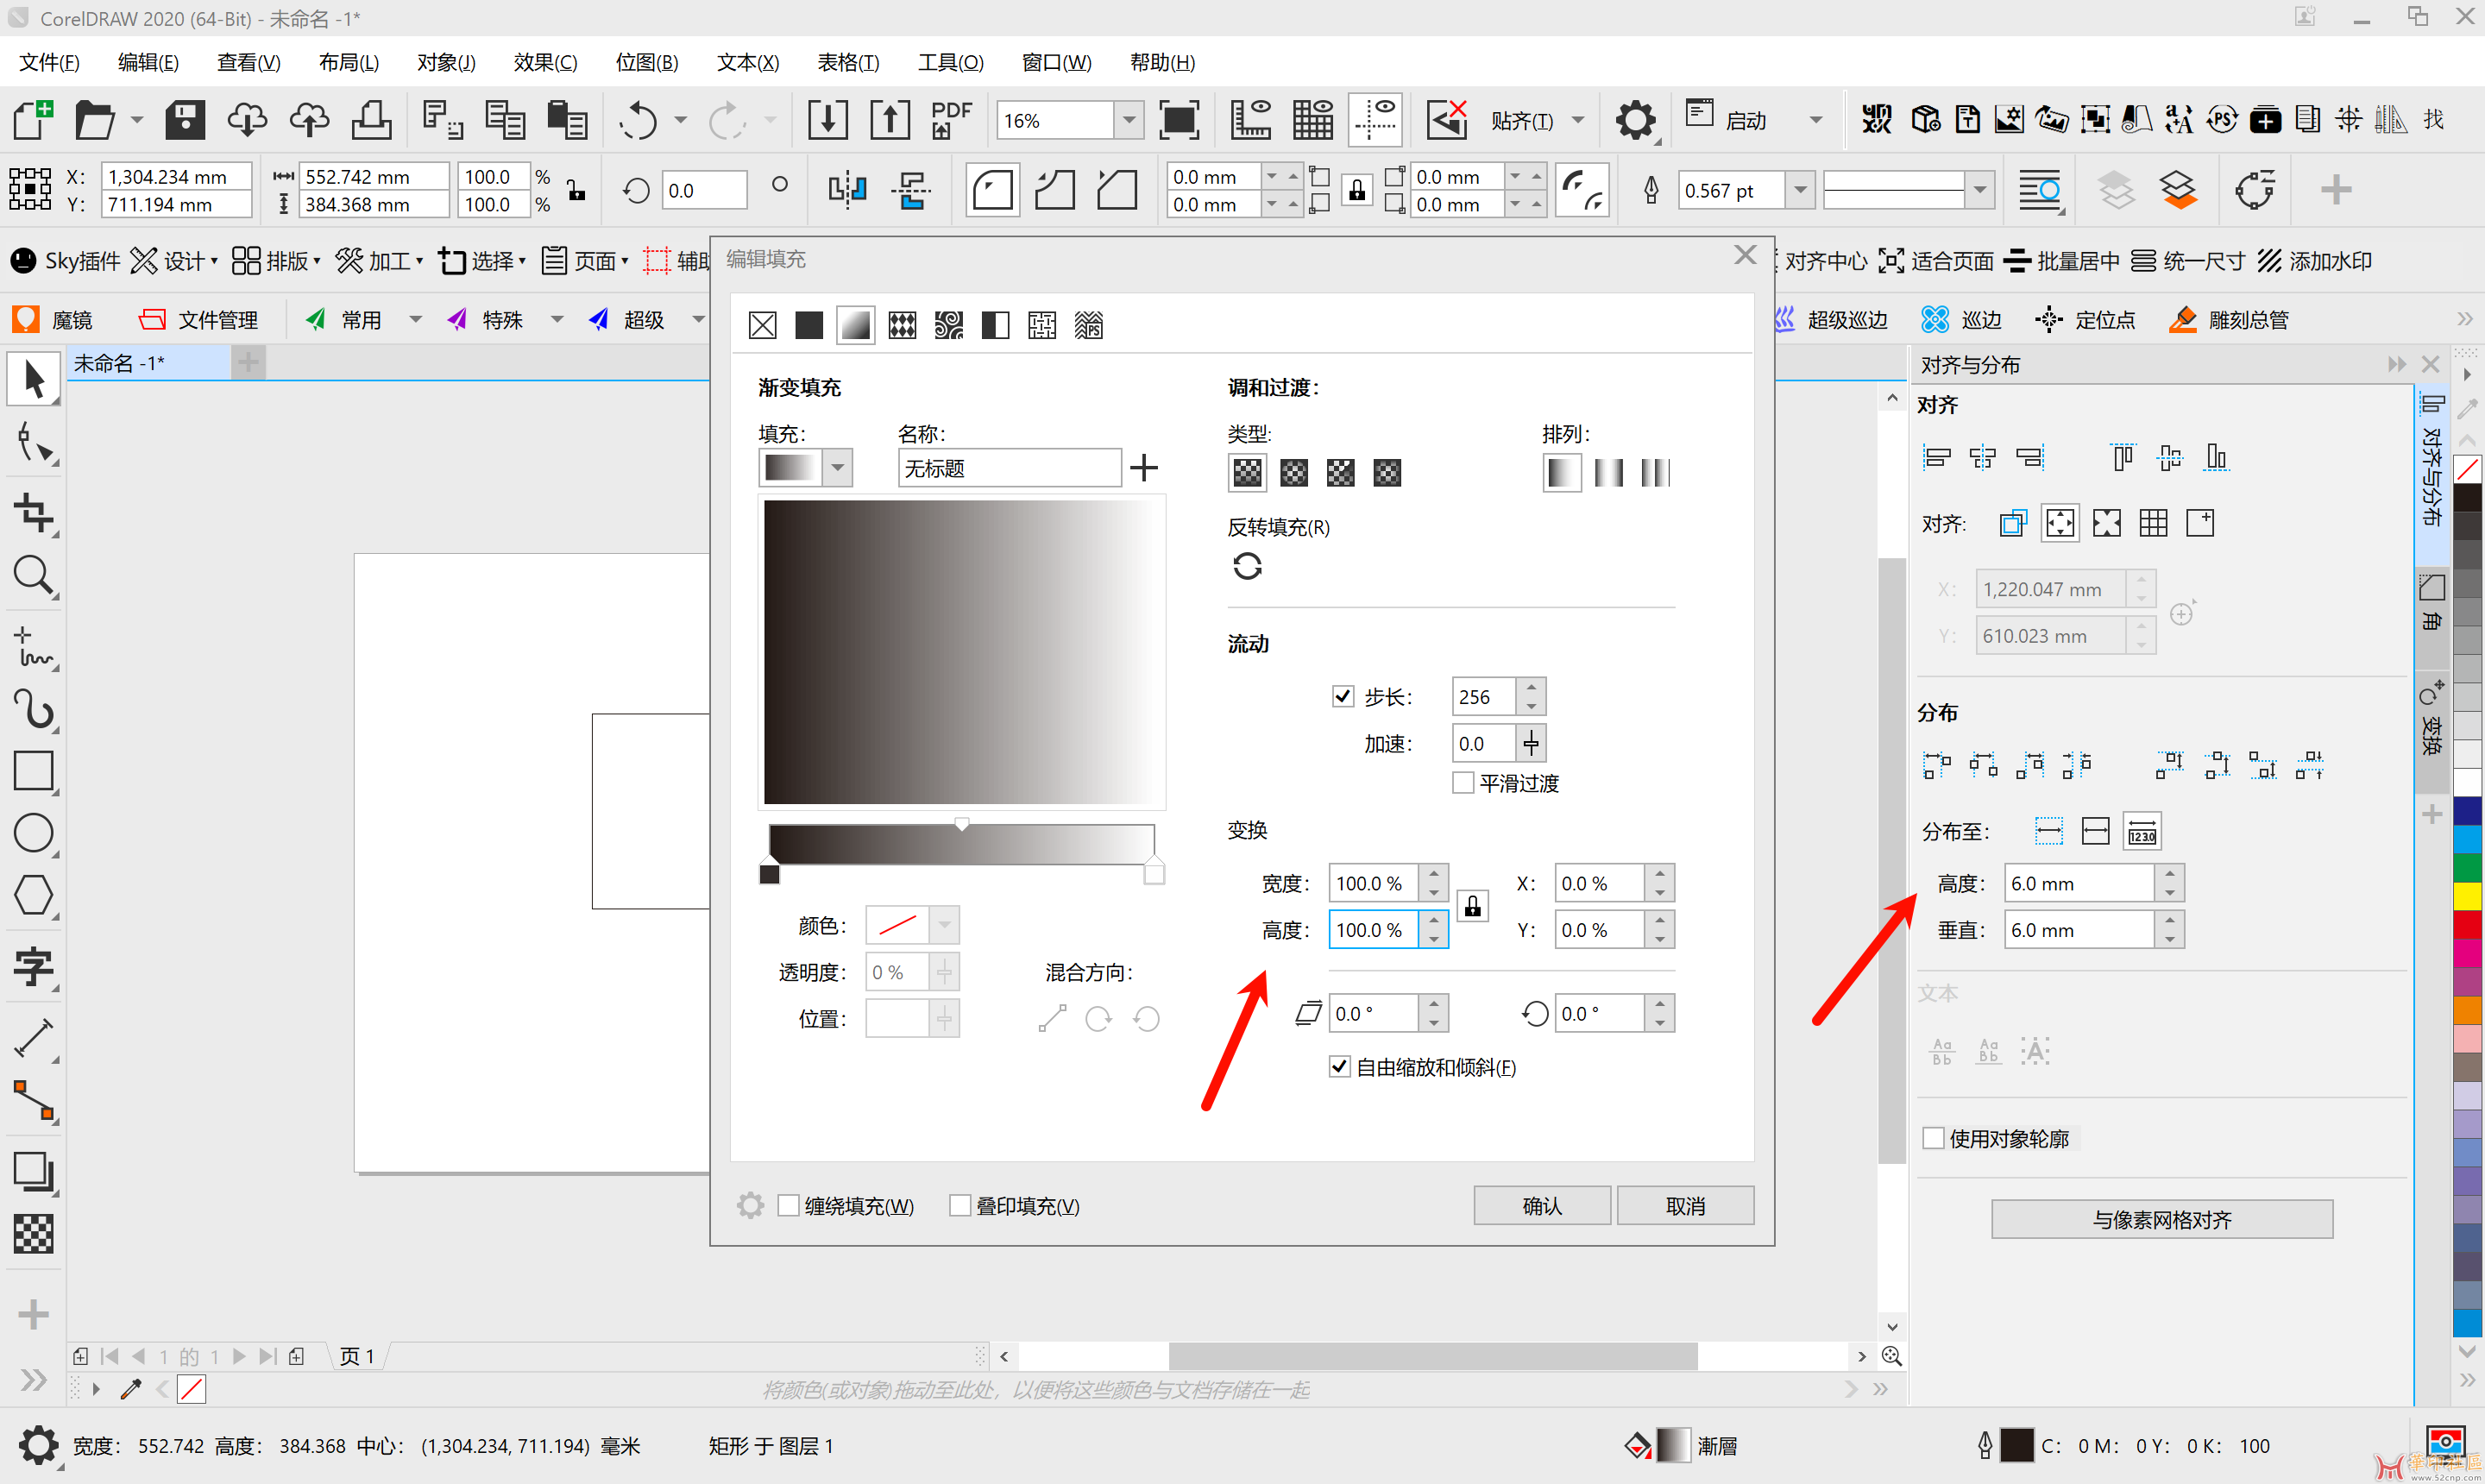Image resolution: width=2485 pixels, height=1484 pixels.
Task: Click Align left icon in docker
Action: pyautogui.click(x=1937, y=458)
